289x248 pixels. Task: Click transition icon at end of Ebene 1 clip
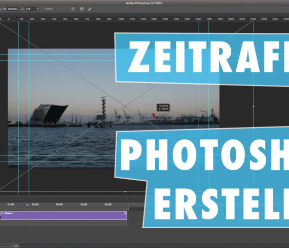click(125, 213)
